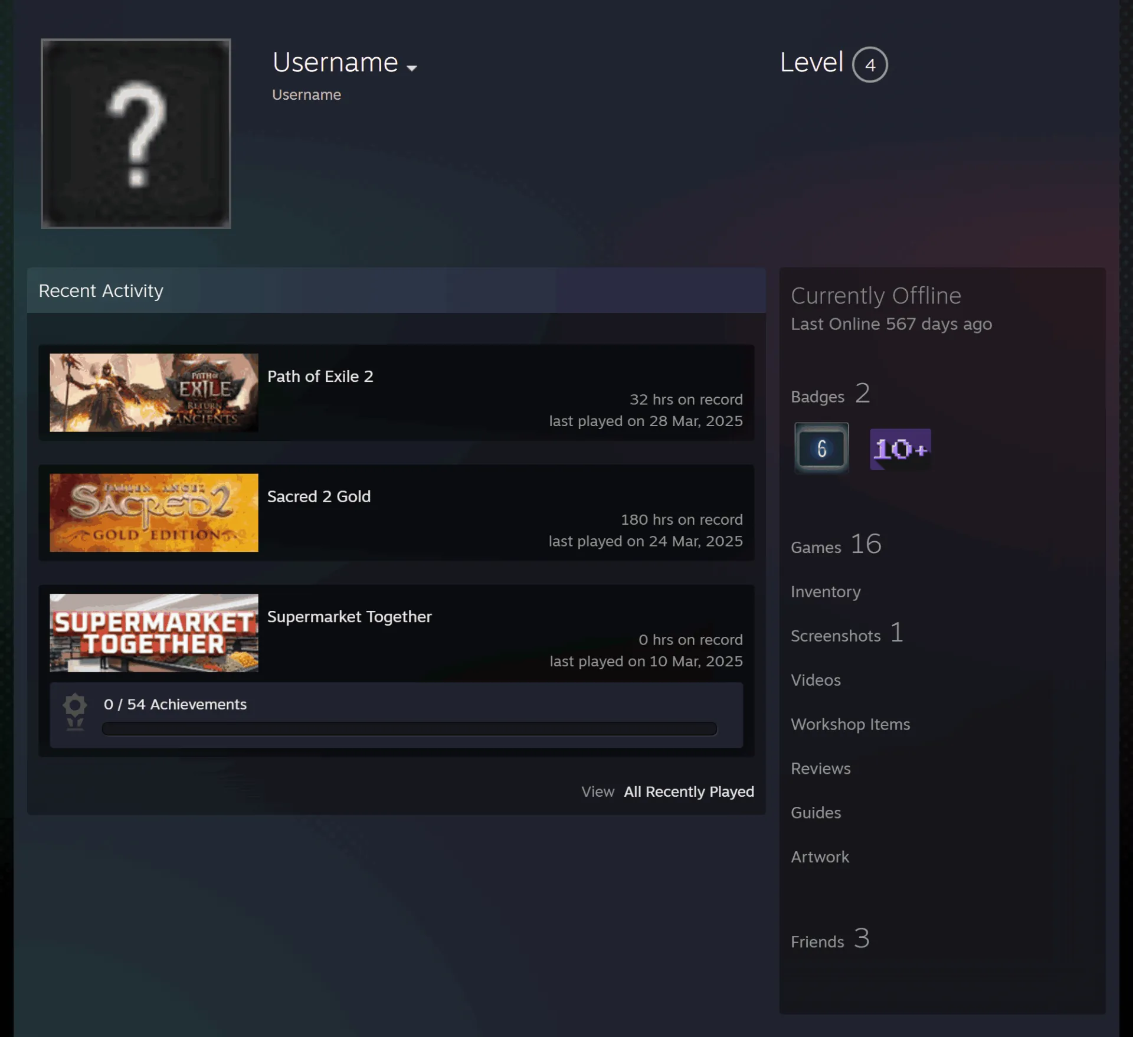Click the Currently Offline status text
The width and height of the screenshot is (1133, 1037).
[876, 296]
